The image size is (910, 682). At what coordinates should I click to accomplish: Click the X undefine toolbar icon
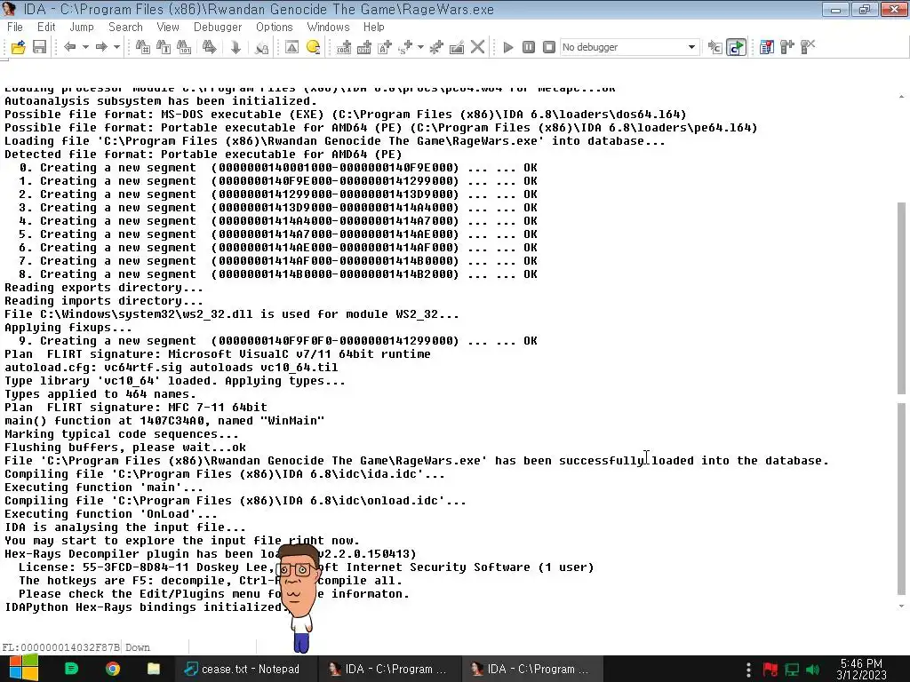[x=477, y=47]
